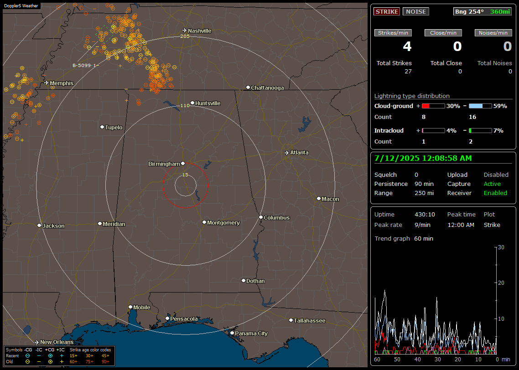Click the 205 range ring label
The image size is (519, 370).
point(185,36)
